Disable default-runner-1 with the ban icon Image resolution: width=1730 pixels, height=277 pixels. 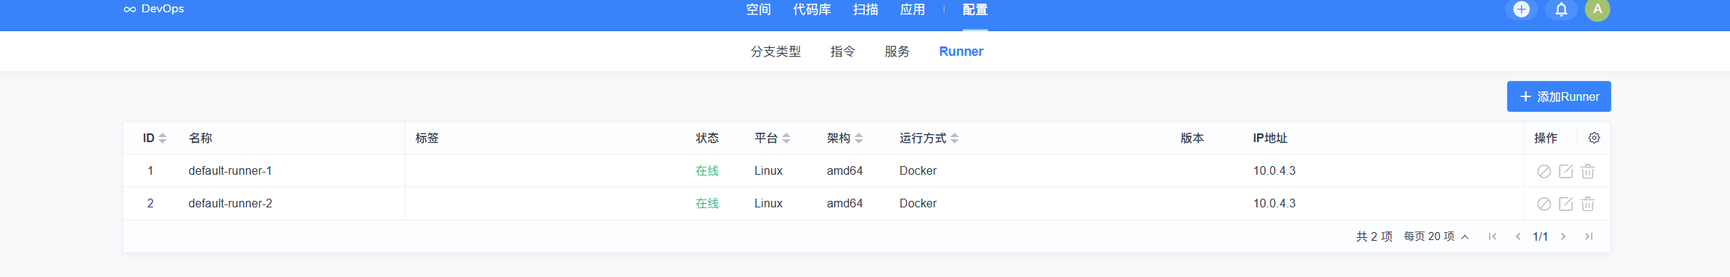click(1544, 171)
